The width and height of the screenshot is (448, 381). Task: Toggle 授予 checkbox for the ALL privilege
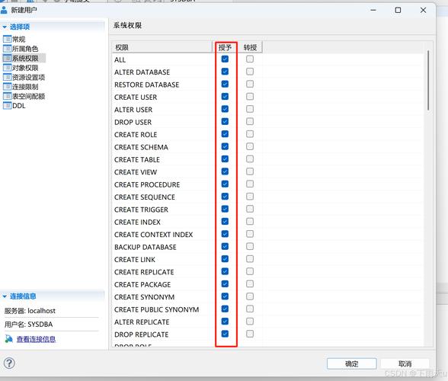click(225, 59)
